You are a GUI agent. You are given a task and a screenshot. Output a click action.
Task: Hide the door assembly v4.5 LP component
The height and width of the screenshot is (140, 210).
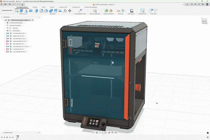pyautogui.click(x=8, y=46)
